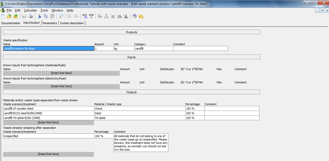Click the folder with green up arrow icon
The width and height of the screenshot is (329, 161).
point(16,16)
